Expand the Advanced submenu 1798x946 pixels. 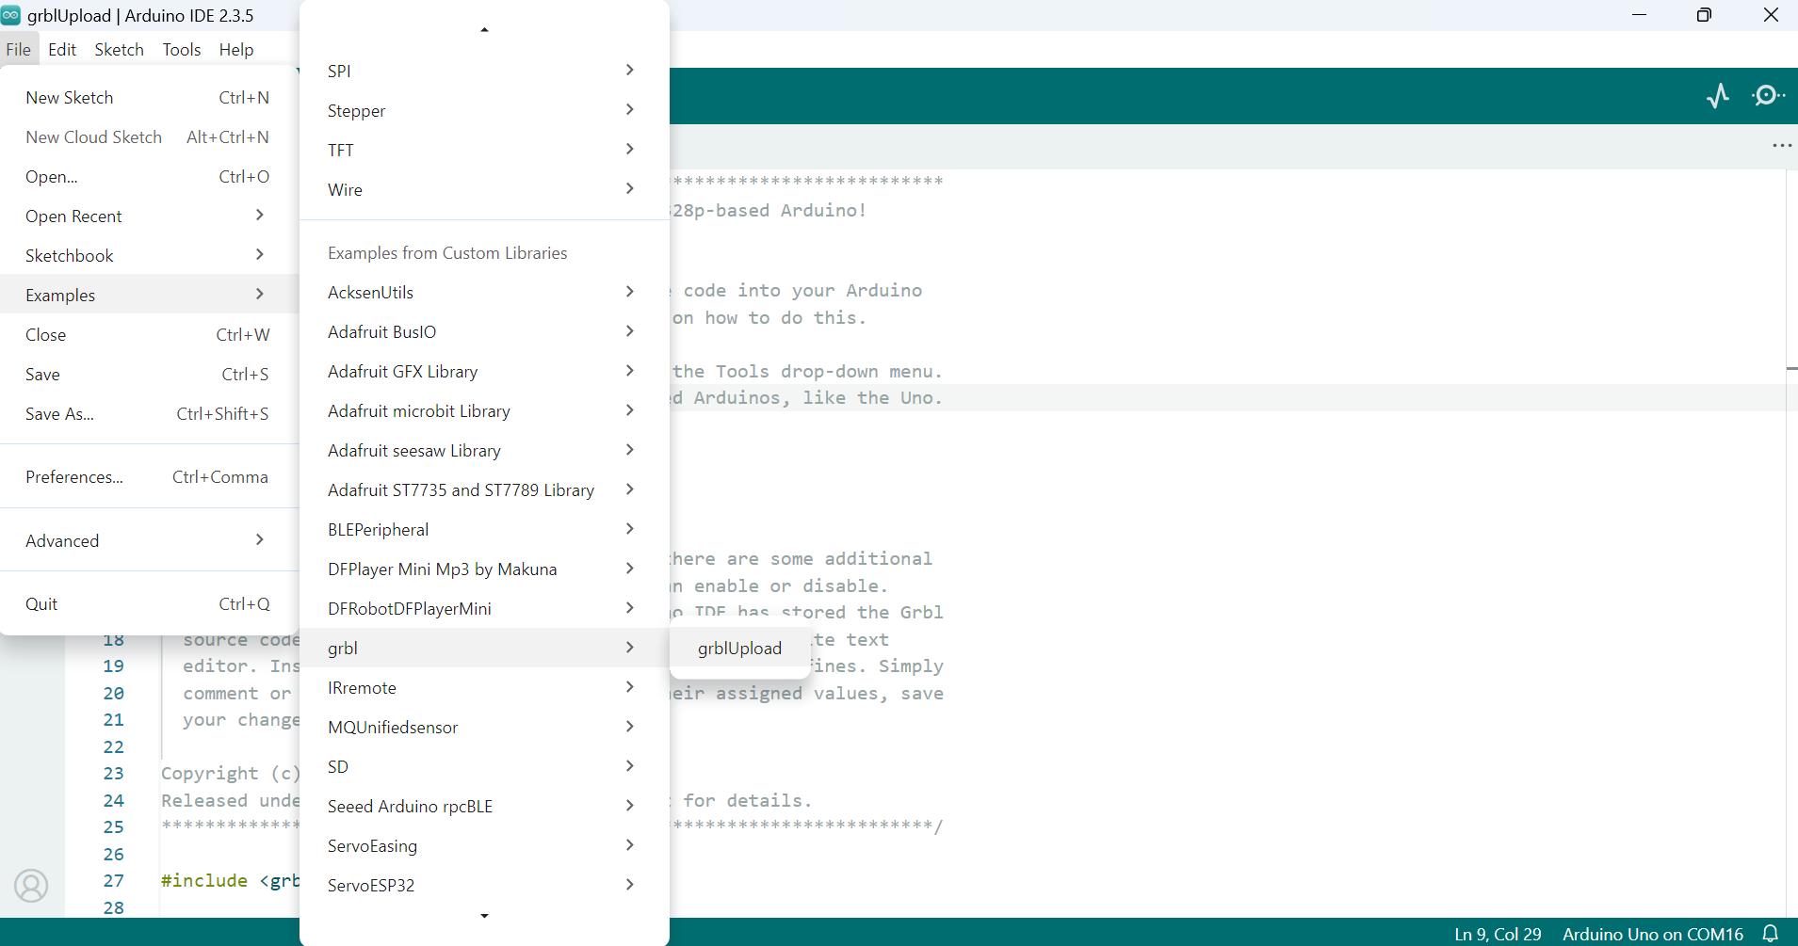point(149,541)
